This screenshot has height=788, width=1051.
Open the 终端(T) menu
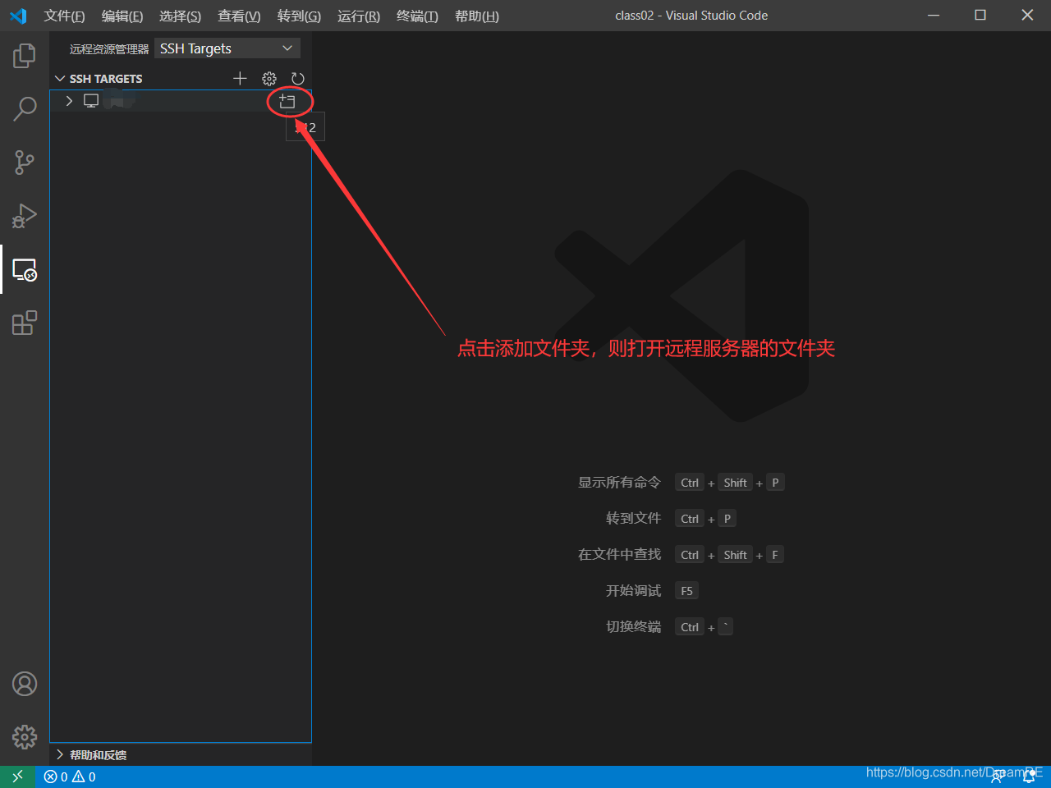[417, 16]
